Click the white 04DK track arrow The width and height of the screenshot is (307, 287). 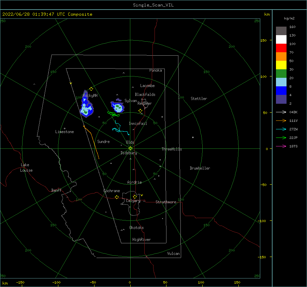pos(281,112)
